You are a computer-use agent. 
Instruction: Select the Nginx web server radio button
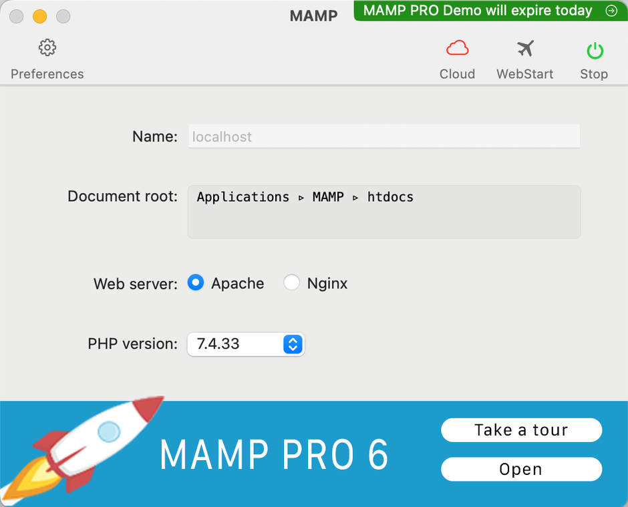pyautogui.click(x=291, y=283)
